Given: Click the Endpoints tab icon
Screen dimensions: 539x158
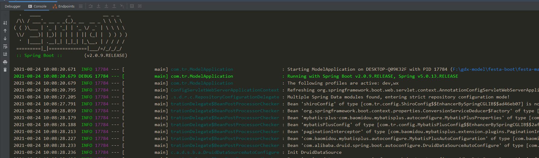Looking at the screenshot, I should click(x=55, y=6).
